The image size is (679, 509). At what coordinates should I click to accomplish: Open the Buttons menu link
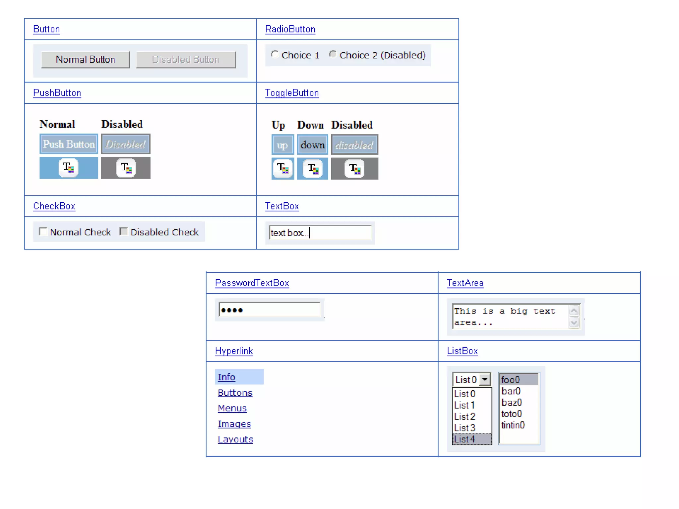click(x=235, y=393)
